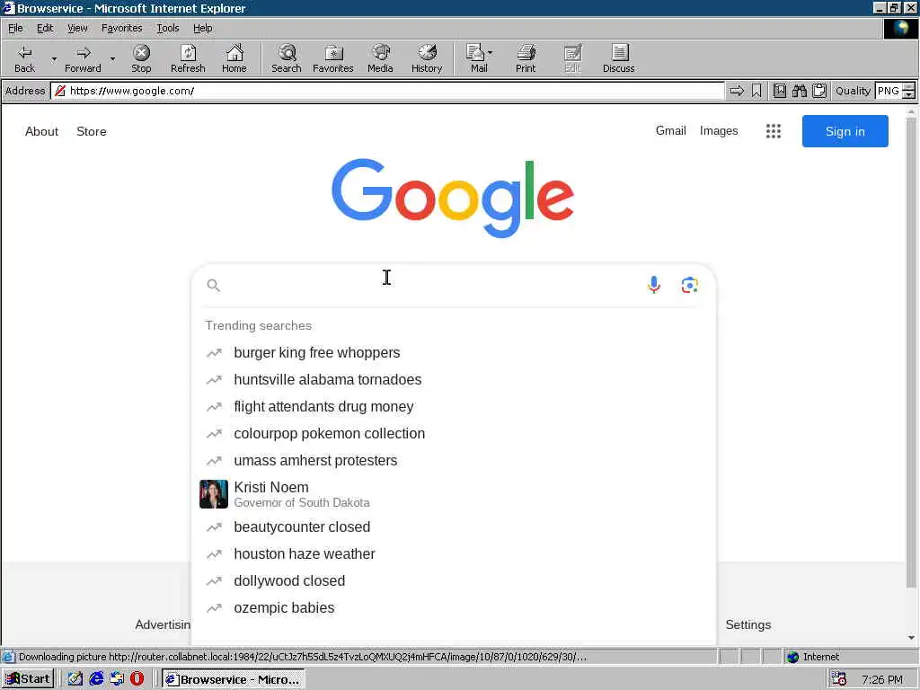
Task: Click the notepad edit icon in quick launch
Action: [75, 679]
